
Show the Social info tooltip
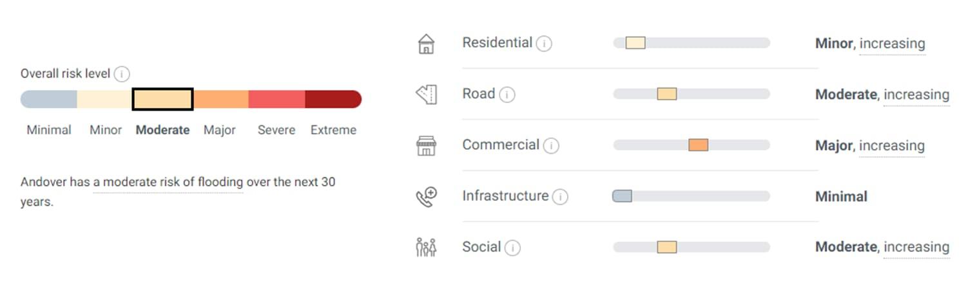pyautogui.click(x=512, y=248)
